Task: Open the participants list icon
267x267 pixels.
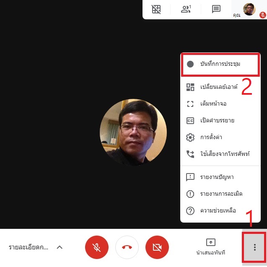Action: pos(186,9)
